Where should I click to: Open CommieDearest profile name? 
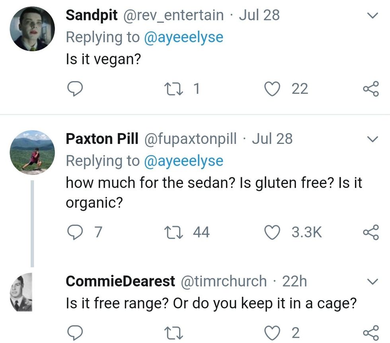tap(120, 281)
